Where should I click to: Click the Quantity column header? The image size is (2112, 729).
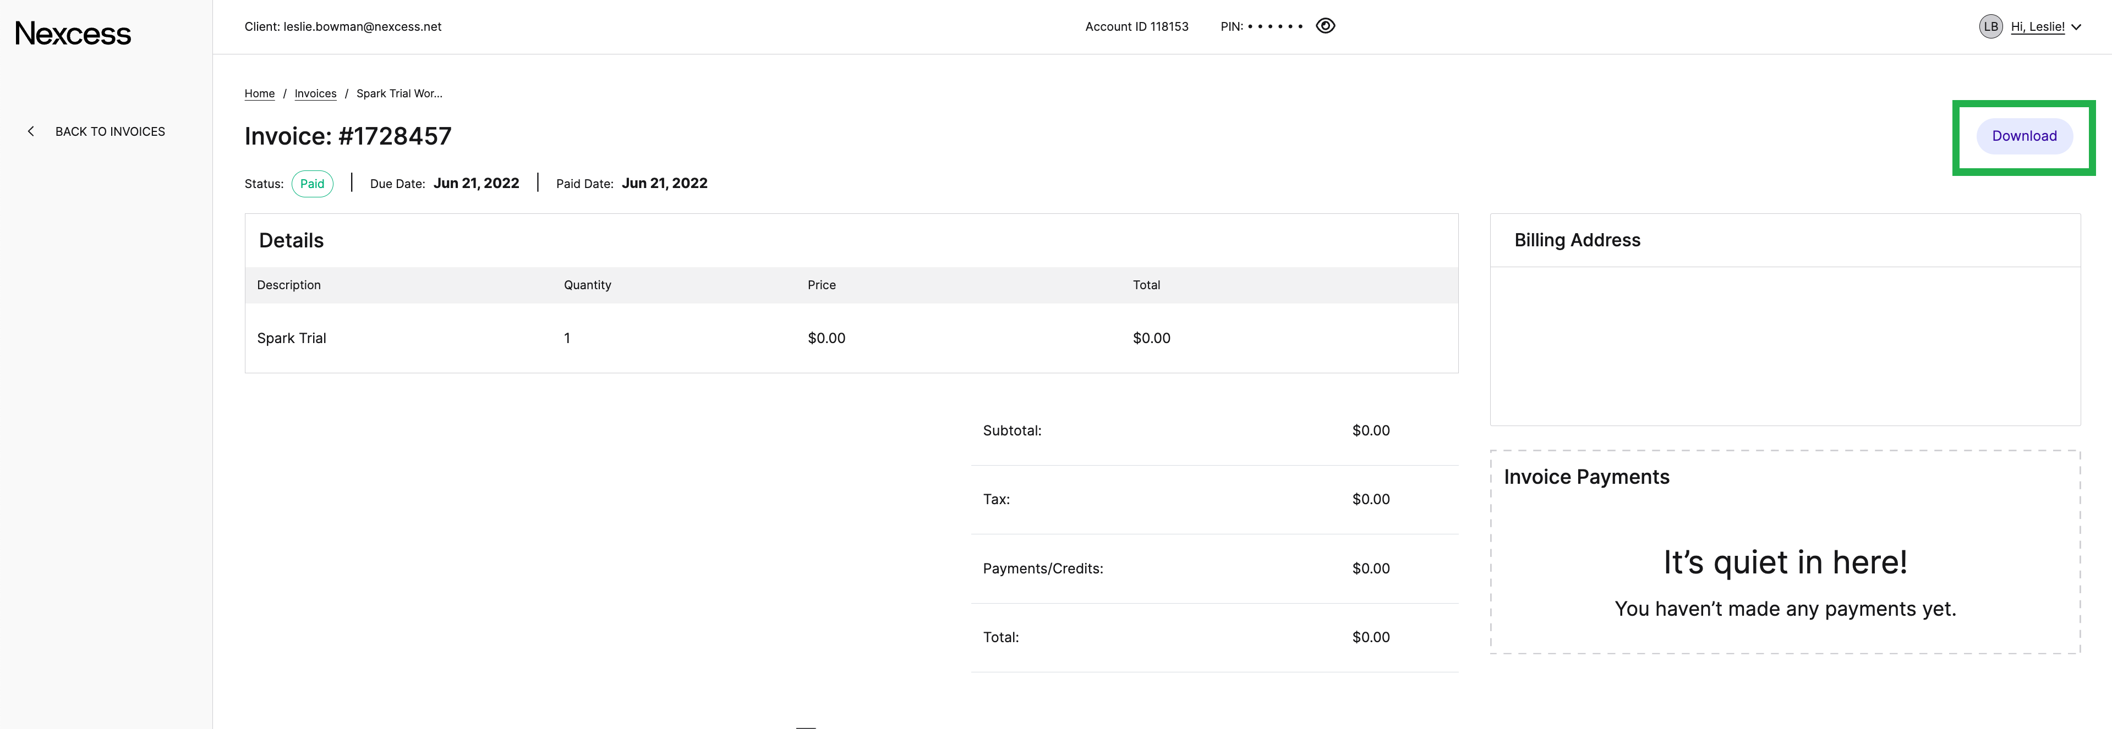(587, 285)
